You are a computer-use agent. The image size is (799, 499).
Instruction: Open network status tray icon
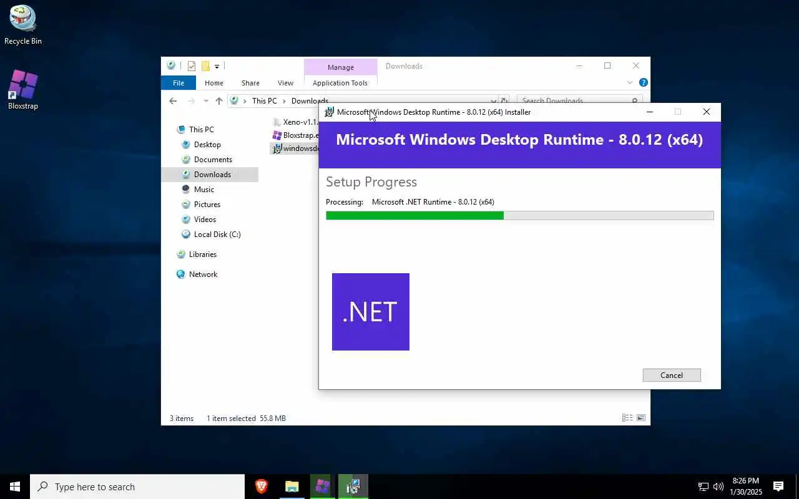(703, 487)
